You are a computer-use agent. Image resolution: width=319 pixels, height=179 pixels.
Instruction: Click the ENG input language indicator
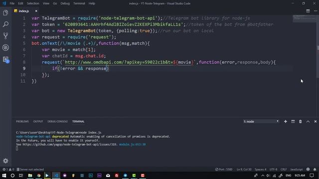click(288, 176)
